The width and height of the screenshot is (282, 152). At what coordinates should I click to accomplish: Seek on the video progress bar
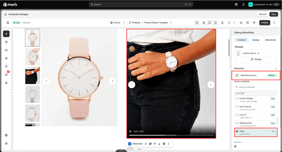coord(171,135)
